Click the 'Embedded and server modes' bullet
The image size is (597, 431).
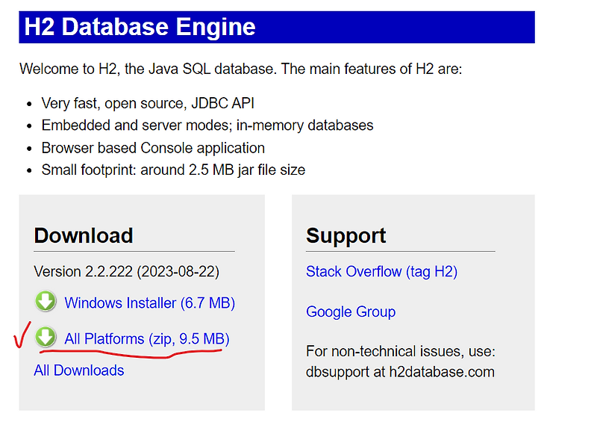point(207,125)
